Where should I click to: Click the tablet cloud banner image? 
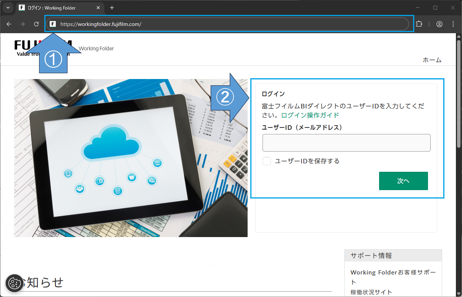[131, 158]
